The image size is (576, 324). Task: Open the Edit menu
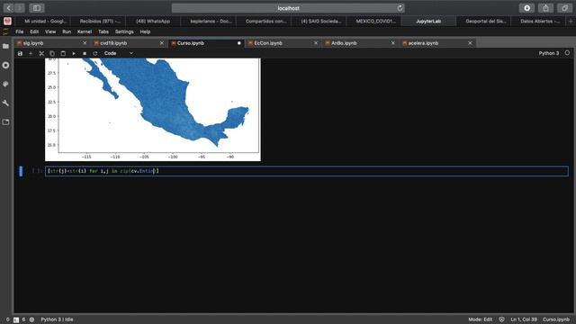coord(34,32)
